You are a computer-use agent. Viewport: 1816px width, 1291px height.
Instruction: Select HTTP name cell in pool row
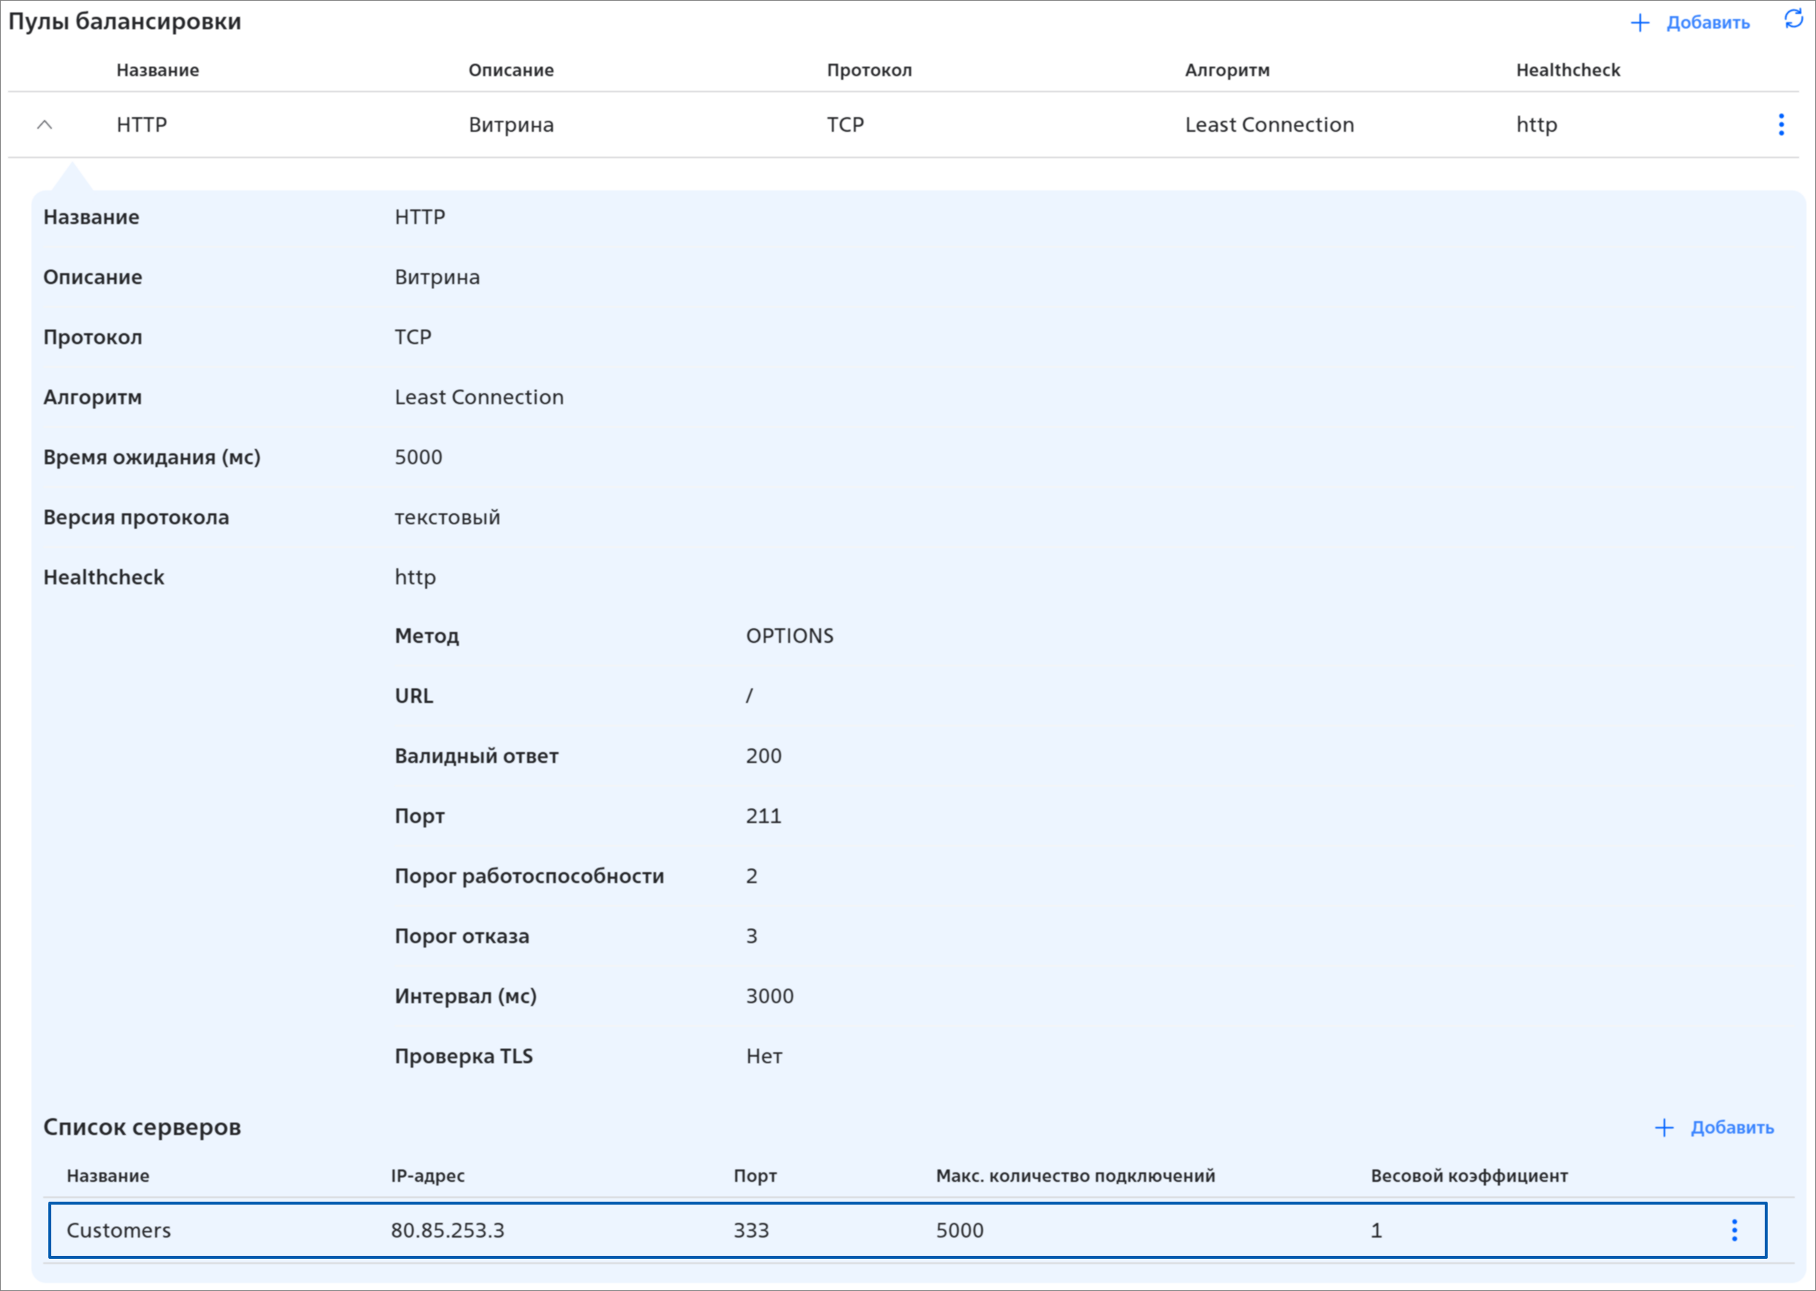(141, 124)
